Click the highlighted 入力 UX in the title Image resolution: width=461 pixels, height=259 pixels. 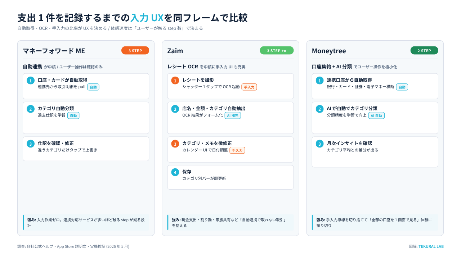[x=147, y=18]
